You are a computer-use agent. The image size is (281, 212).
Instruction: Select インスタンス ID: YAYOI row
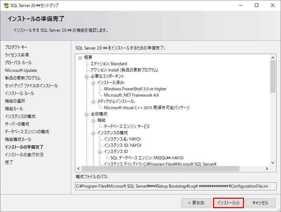click(122, 145)
